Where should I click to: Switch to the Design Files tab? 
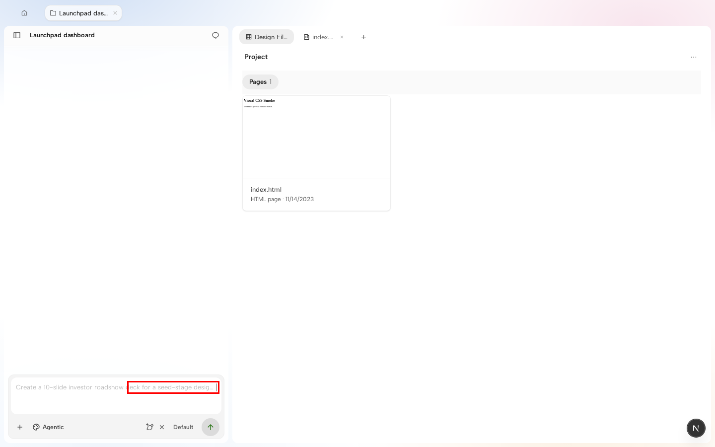tap(267, 37)
